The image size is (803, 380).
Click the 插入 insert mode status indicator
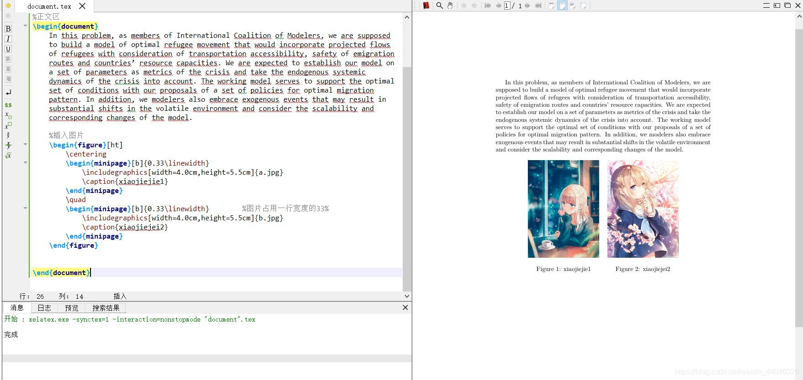point(120,296)
